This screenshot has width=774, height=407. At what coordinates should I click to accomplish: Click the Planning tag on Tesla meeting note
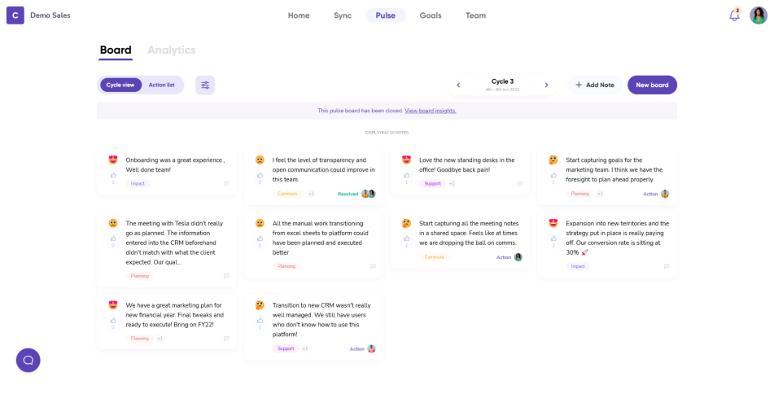point(140,276)
